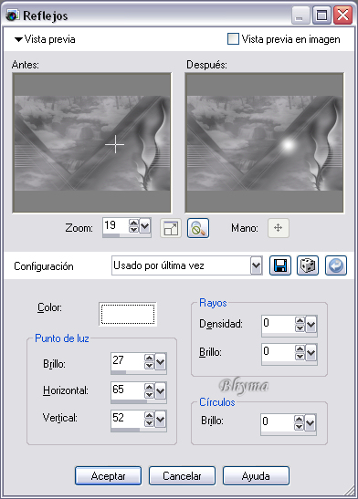Click the Rayos Densidad input field
The height and width of the screenshot is (499, 358).
(278, 324)
